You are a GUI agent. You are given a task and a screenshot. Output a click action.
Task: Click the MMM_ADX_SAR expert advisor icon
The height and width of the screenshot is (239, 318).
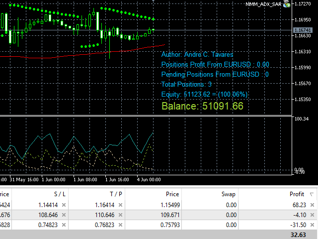287,4
